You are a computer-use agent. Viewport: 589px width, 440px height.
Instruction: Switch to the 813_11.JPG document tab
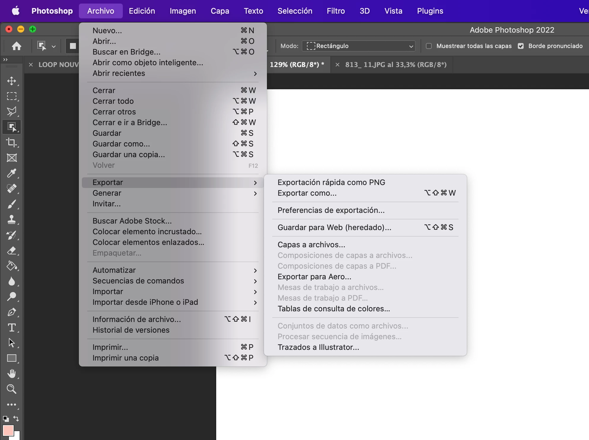396,65
